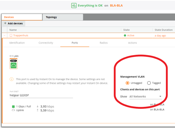175x128 pixels.
Task: Open the Radios tab
Action: [x=104, y=43]
